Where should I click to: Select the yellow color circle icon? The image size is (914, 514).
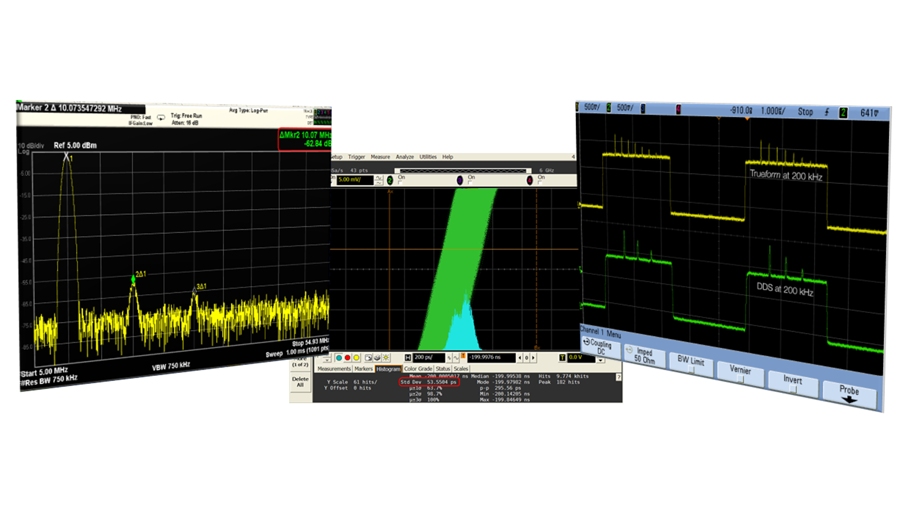355,357
